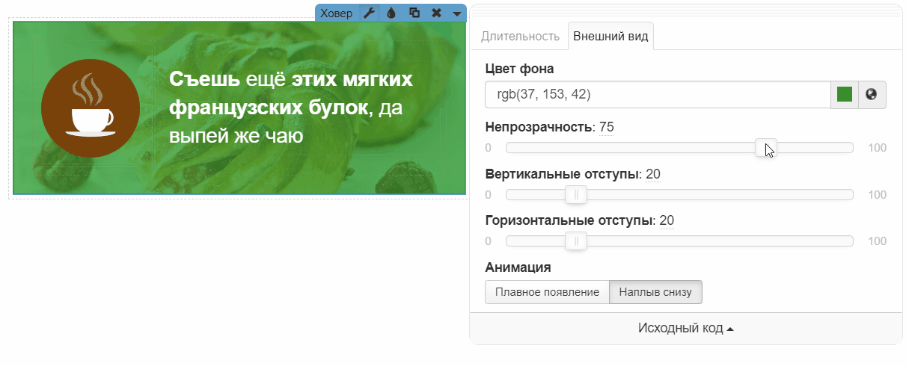Viewport: 909px width, 366px height.
Task: Select the Плавное появление animation
Action: pyautogui.click(x=547, y=292)
